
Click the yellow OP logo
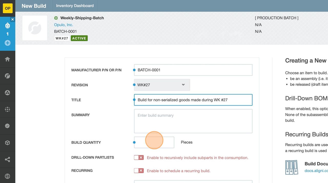[x=8, y=8]
